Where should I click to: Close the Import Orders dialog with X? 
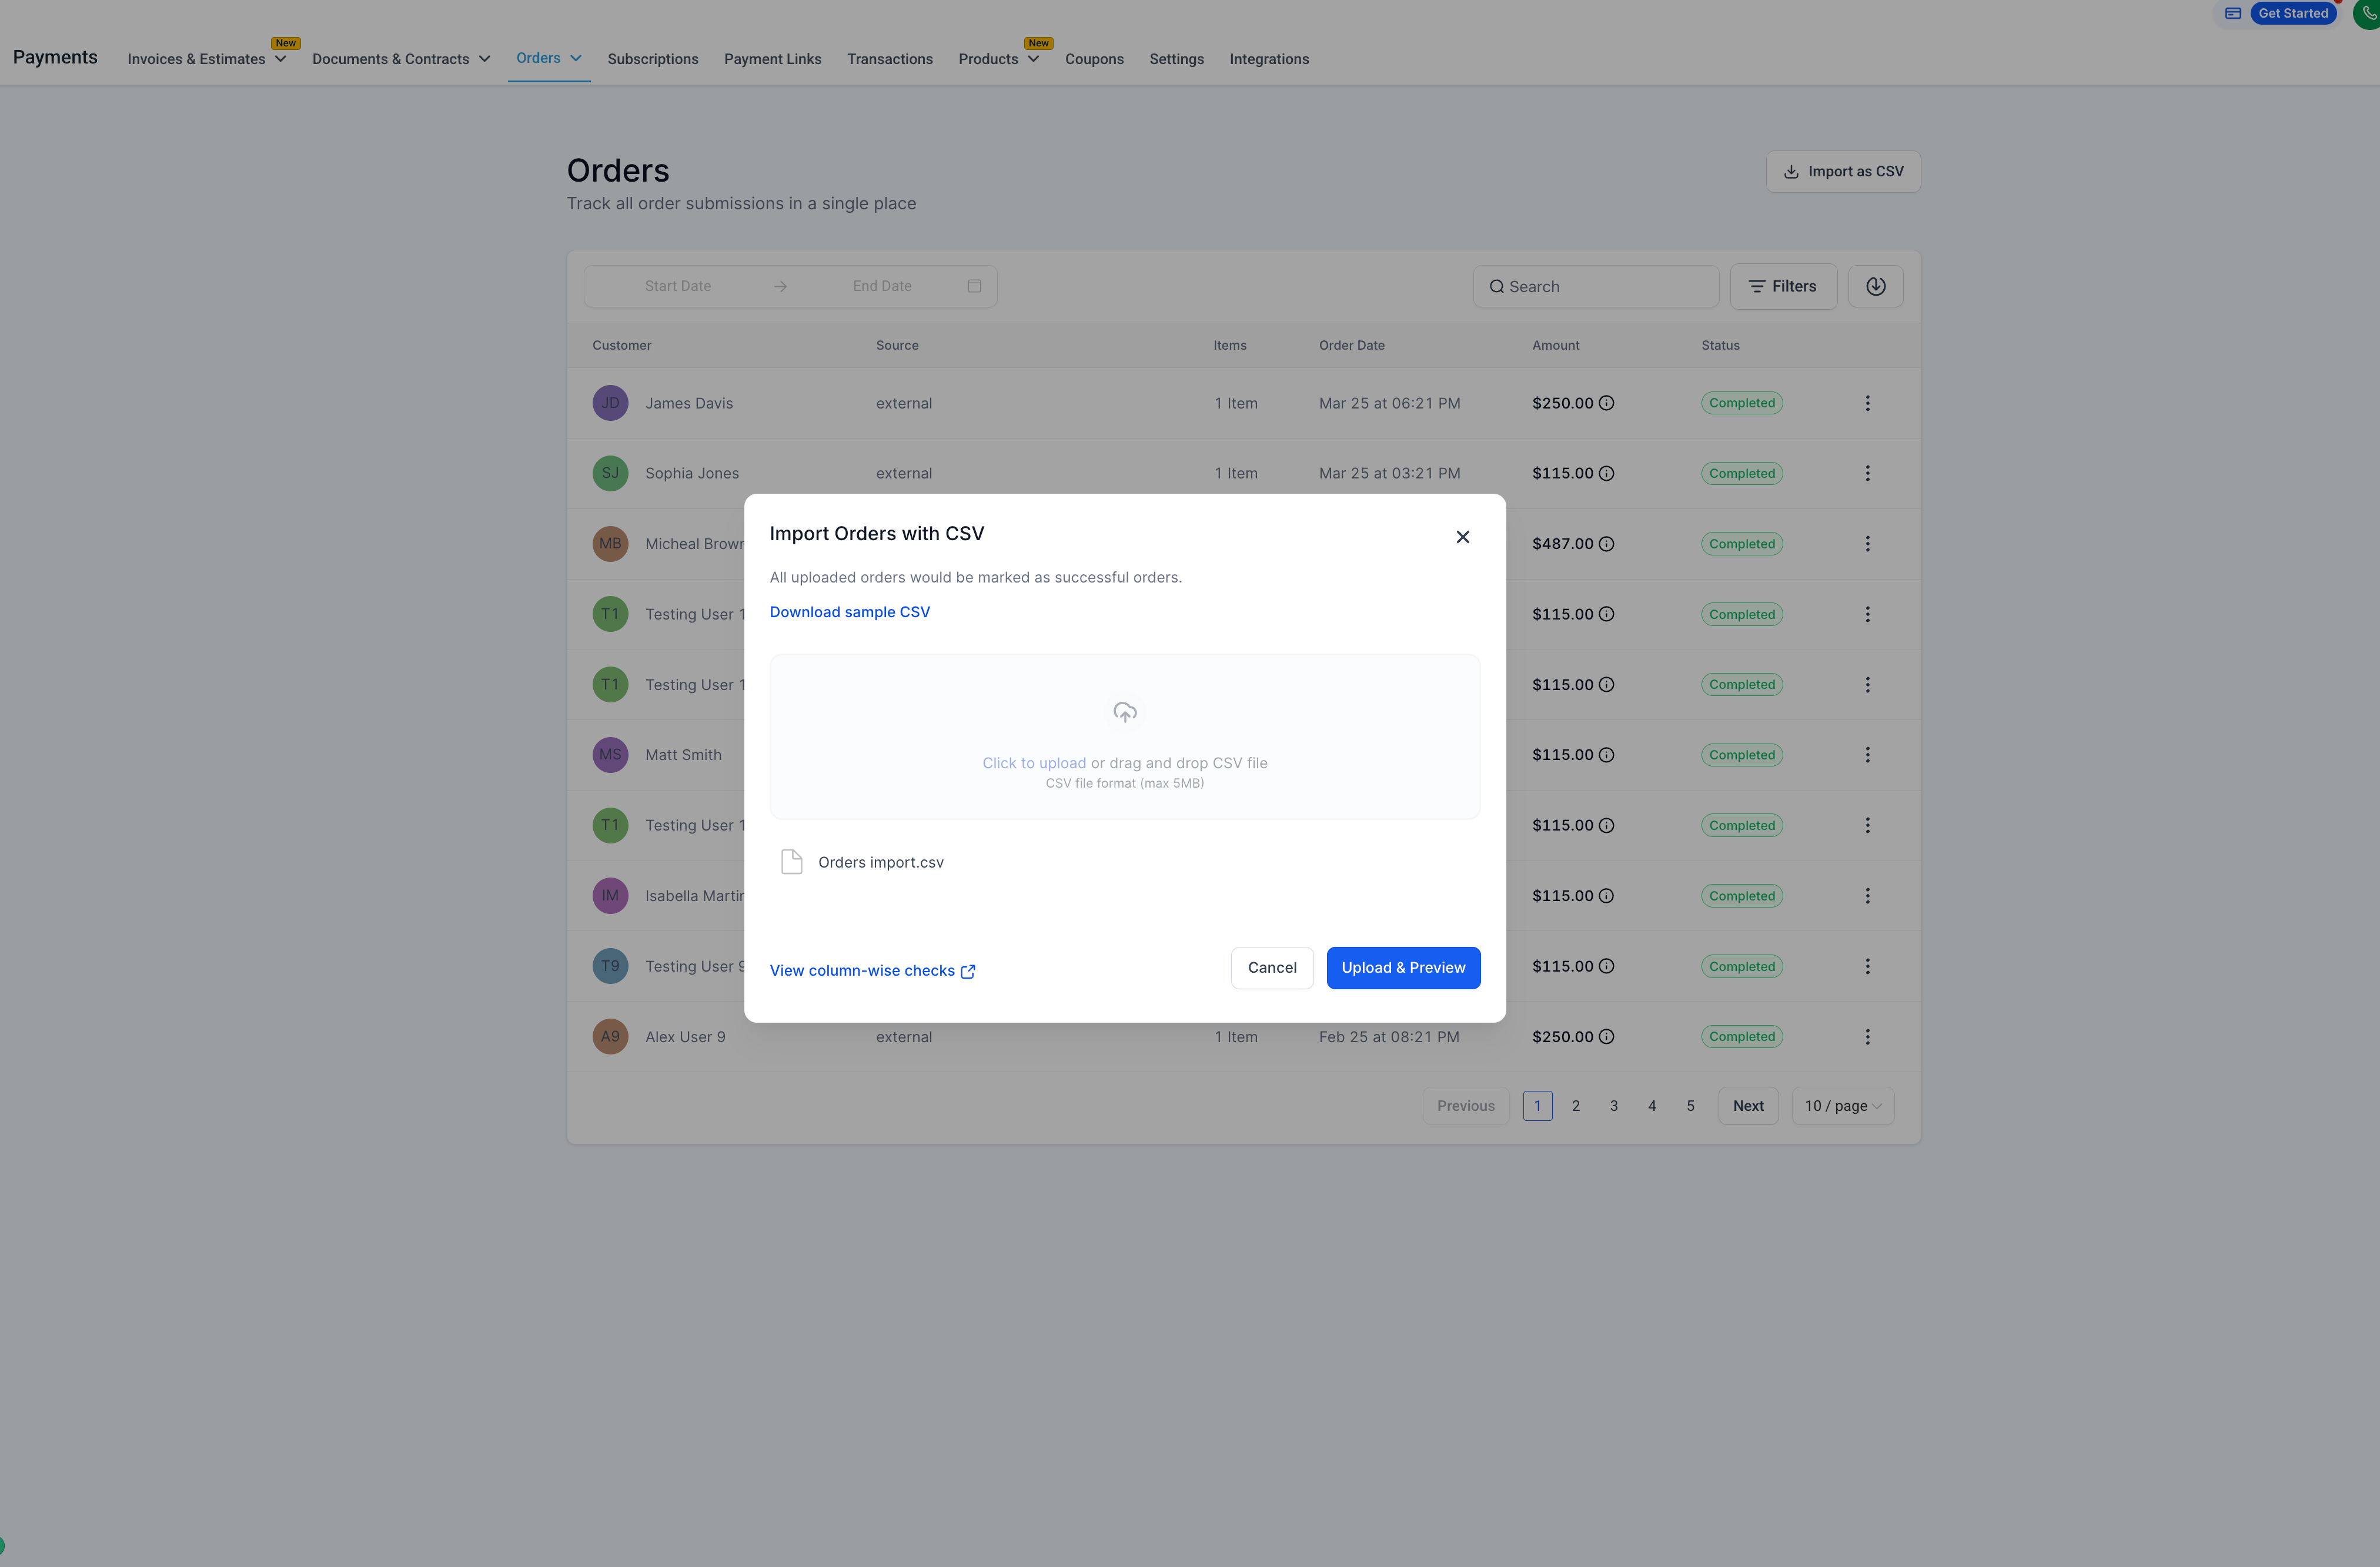pos(1462,537)
